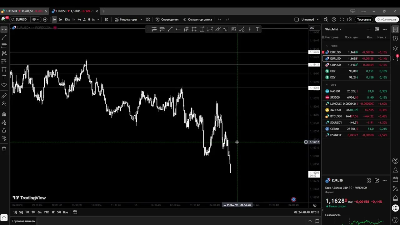
Task: Open Watchlist more options menu
Action: (x=385, y=29)
